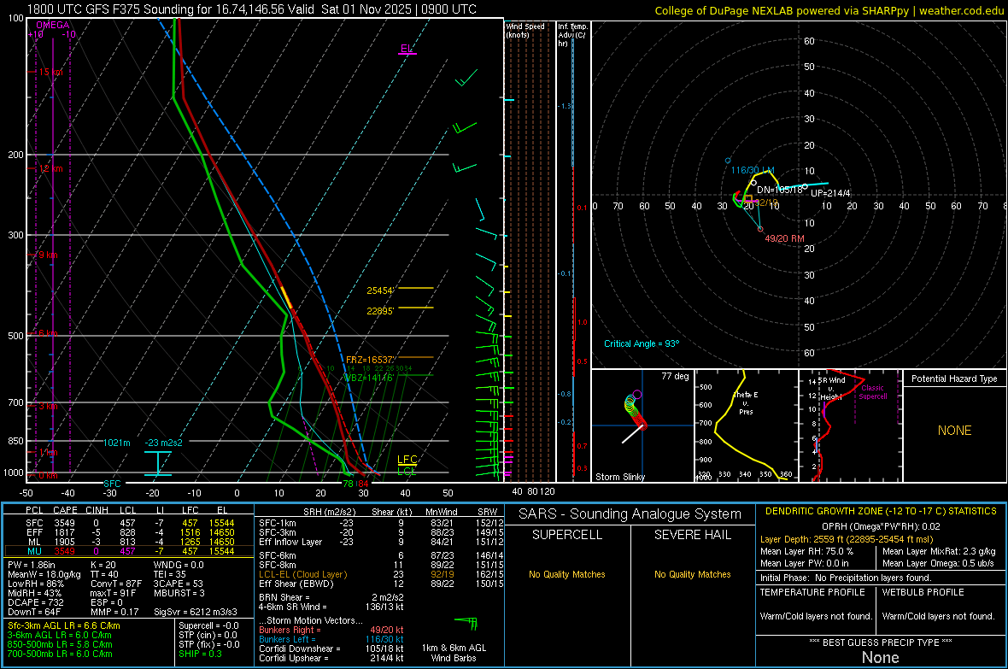1008x669 pixels.
Task: Click the SUPERCELL analog column header
Action: pyautogui.click(x=567, y=535)
